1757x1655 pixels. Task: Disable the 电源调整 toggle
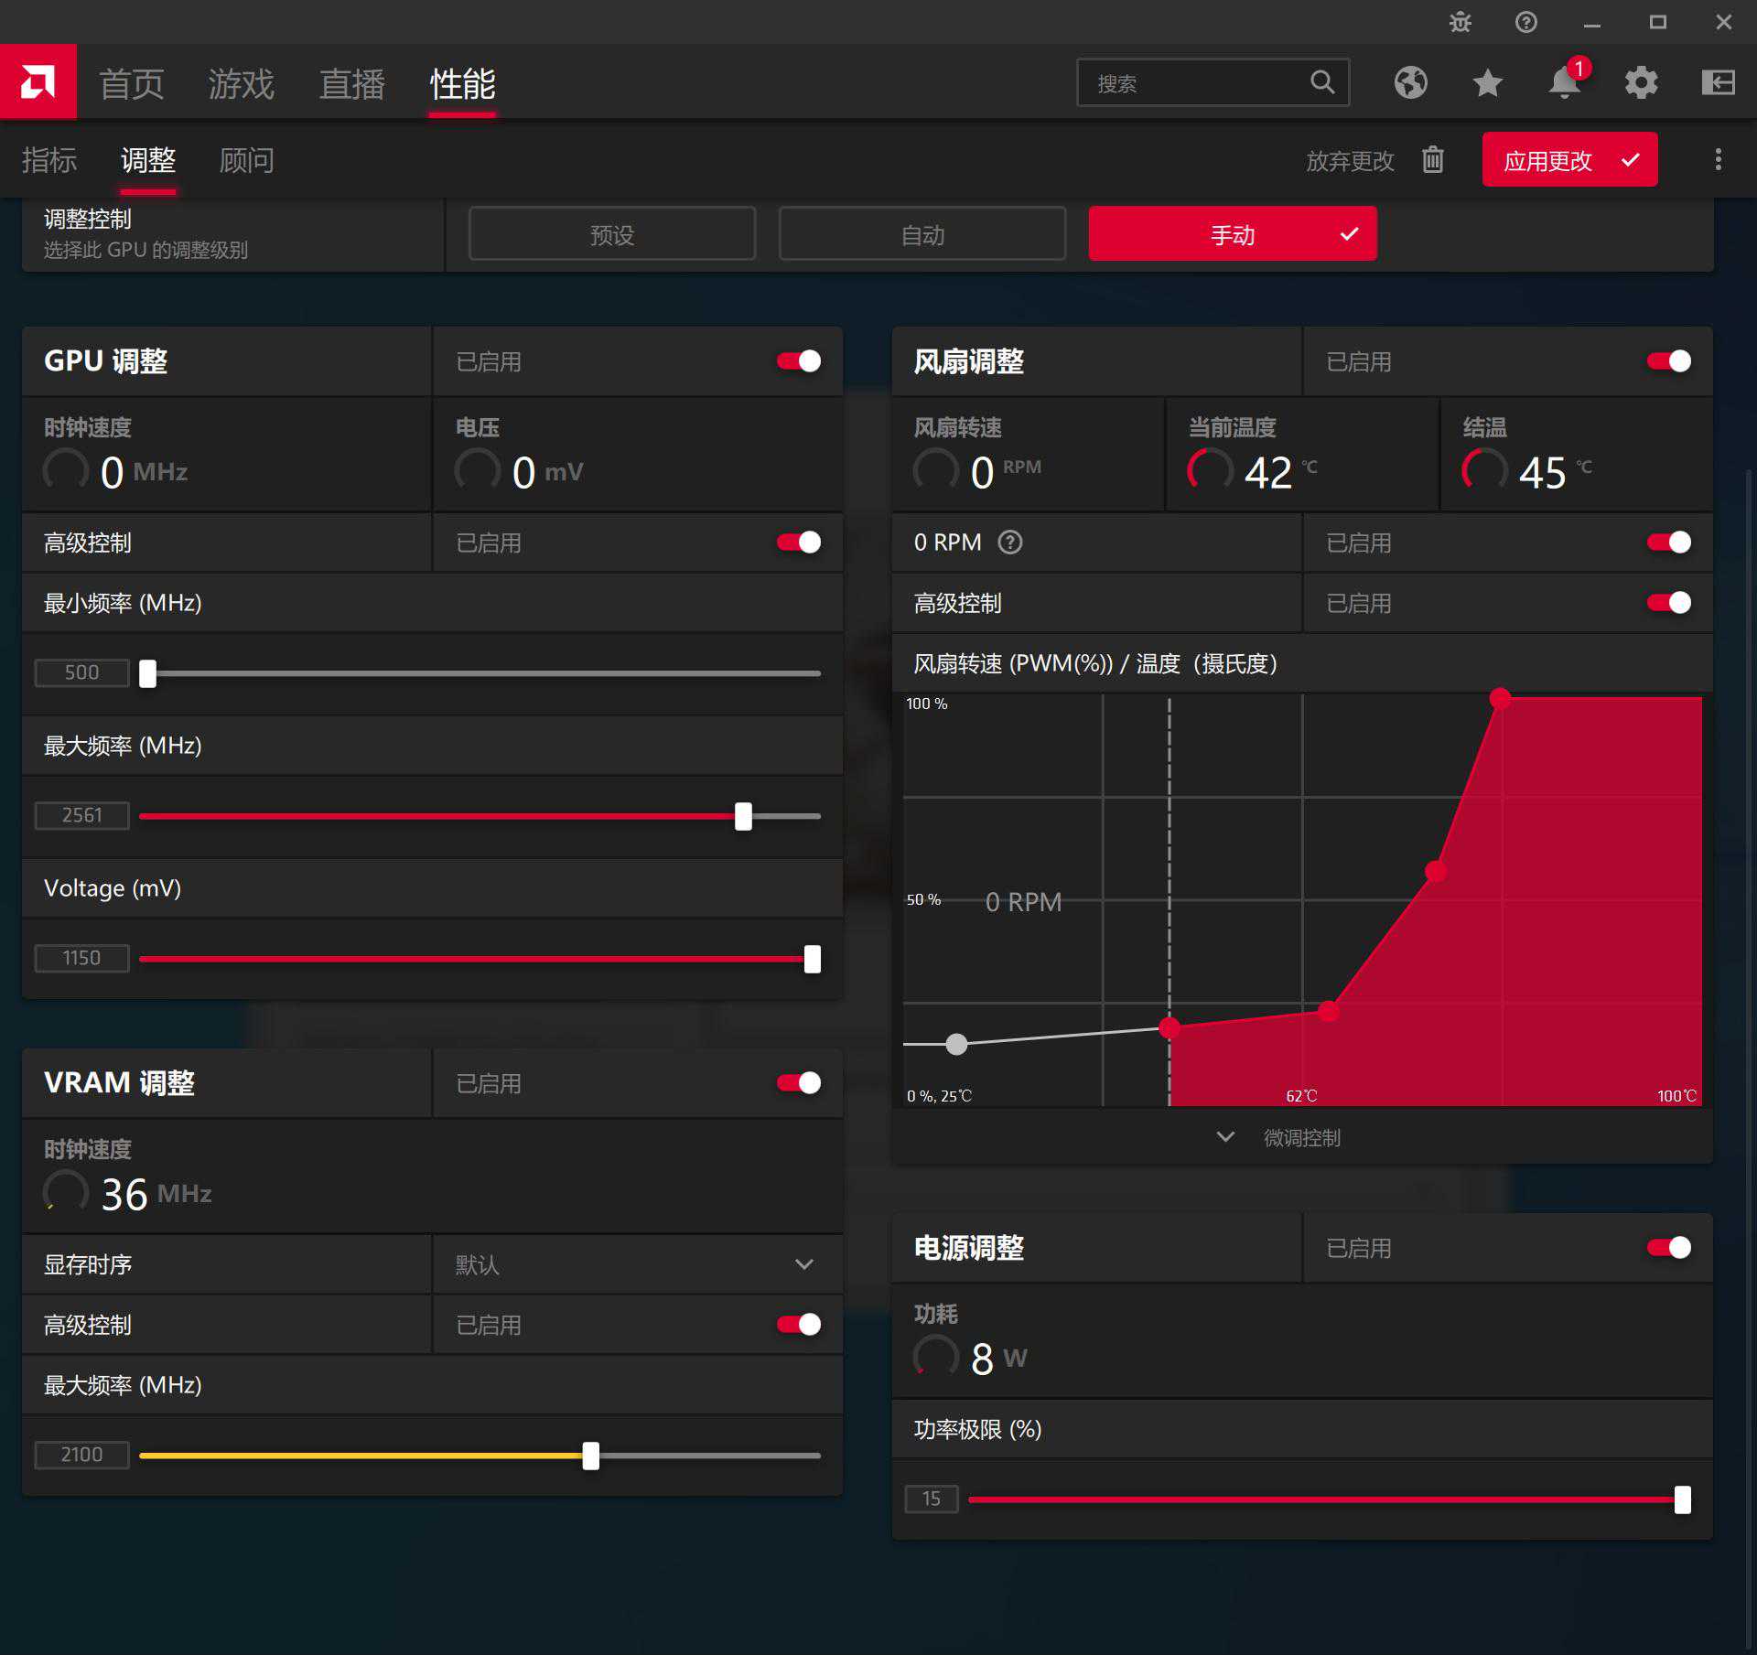(x=1668, y=1248)
